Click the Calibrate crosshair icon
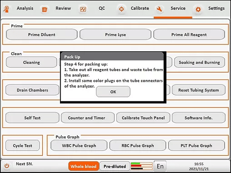 121,9
